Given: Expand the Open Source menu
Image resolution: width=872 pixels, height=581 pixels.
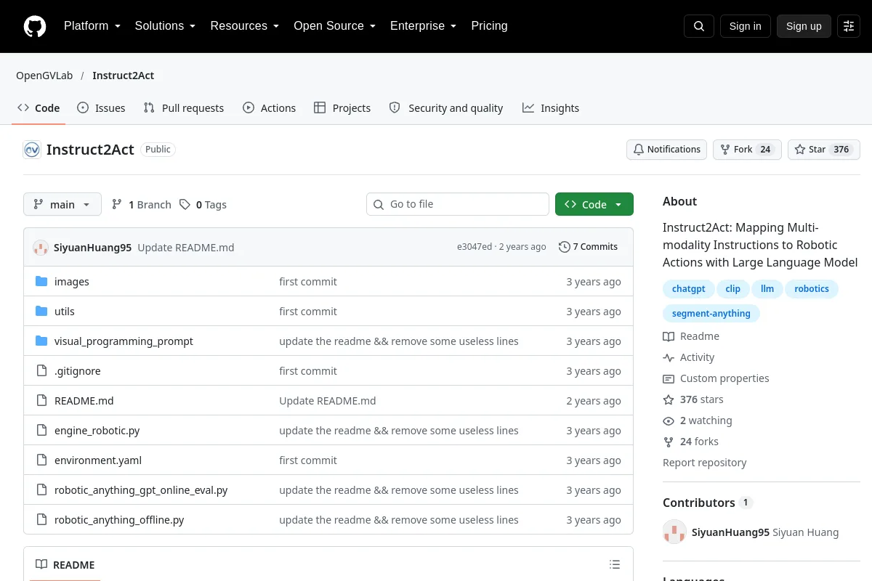Looking at the screenshot, I should (x=334, y=26).
